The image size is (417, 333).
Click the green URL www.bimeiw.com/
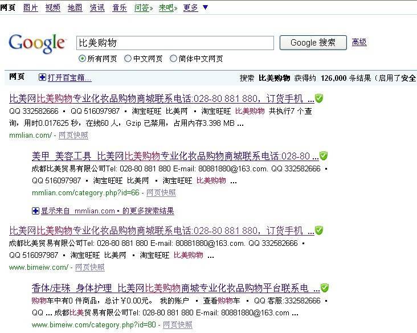39,268
